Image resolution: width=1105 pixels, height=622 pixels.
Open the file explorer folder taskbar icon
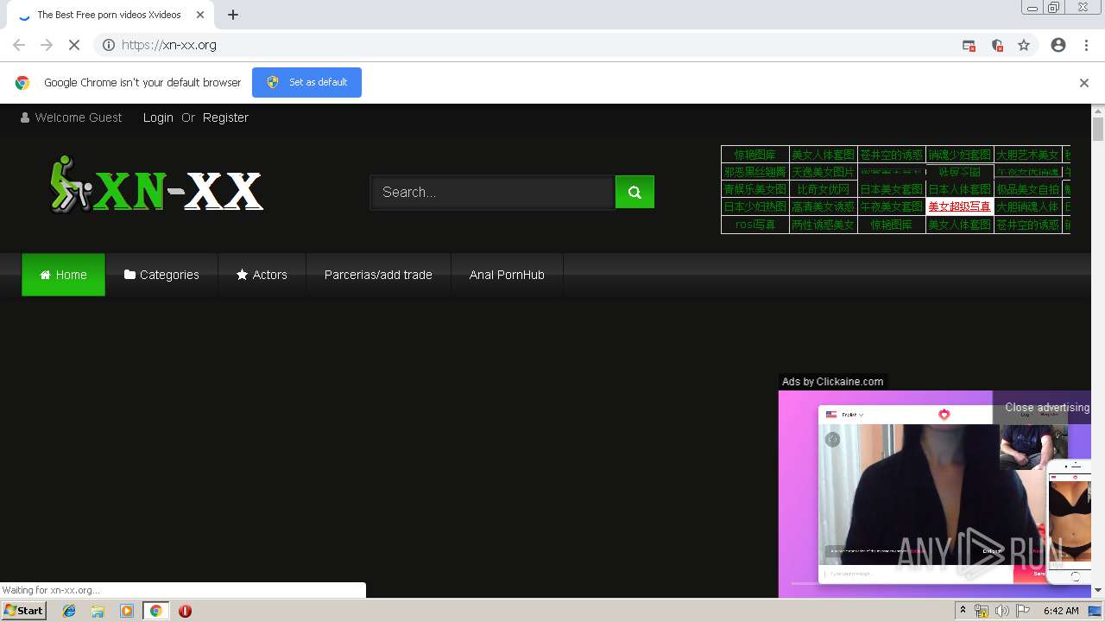click(x=98, y=611)
